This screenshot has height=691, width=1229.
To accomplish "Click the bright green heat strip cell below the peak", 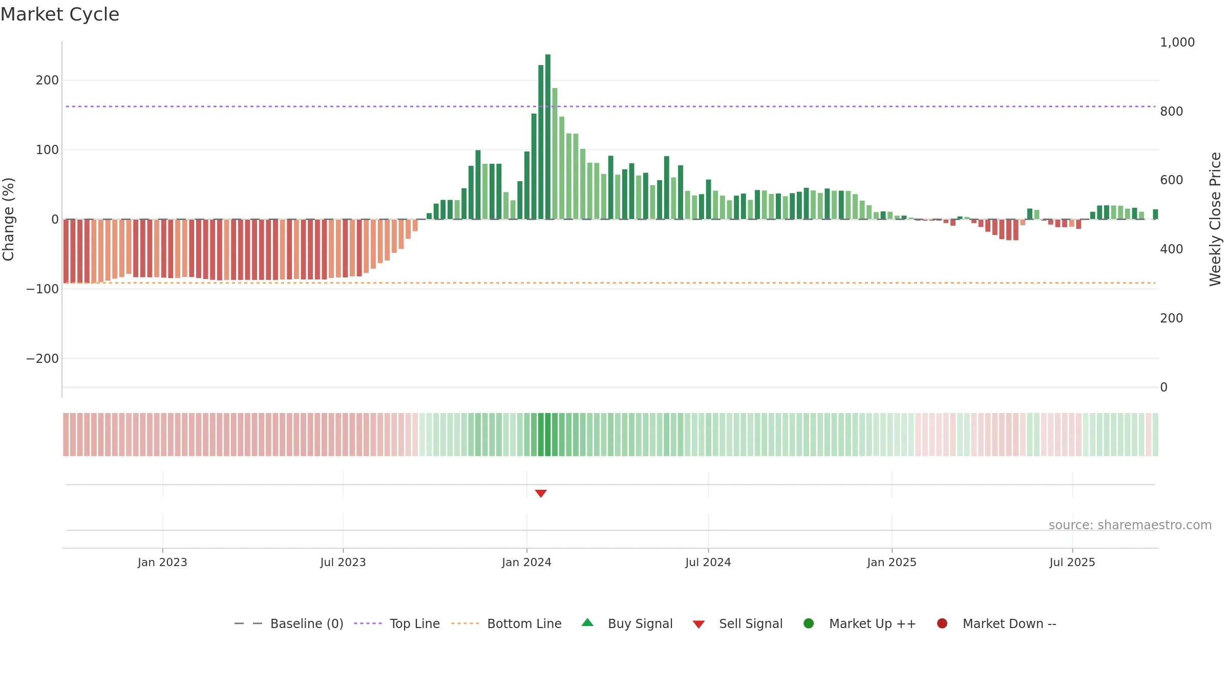I will pyautogui.click(x=548, y=435).
